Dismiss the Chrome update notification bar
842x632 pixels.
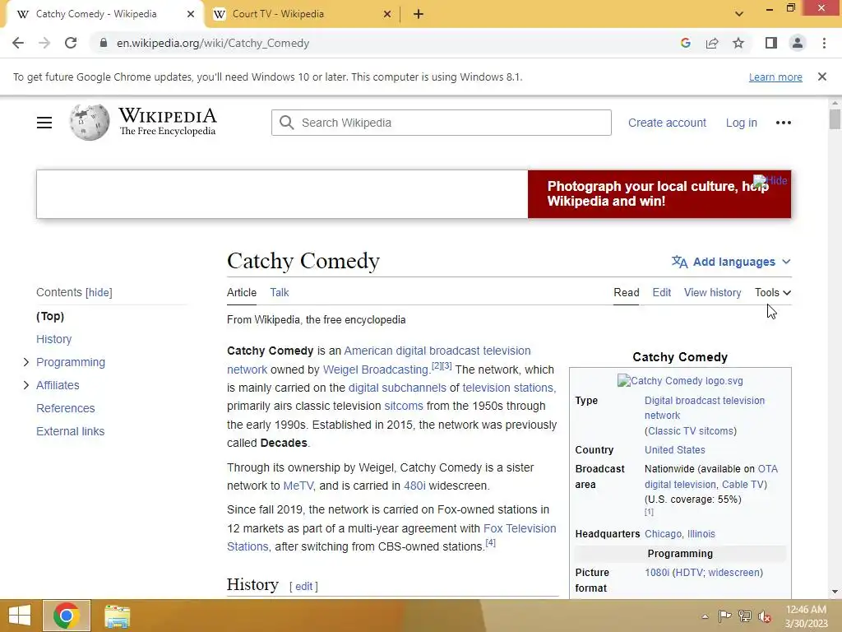[822, 77]
